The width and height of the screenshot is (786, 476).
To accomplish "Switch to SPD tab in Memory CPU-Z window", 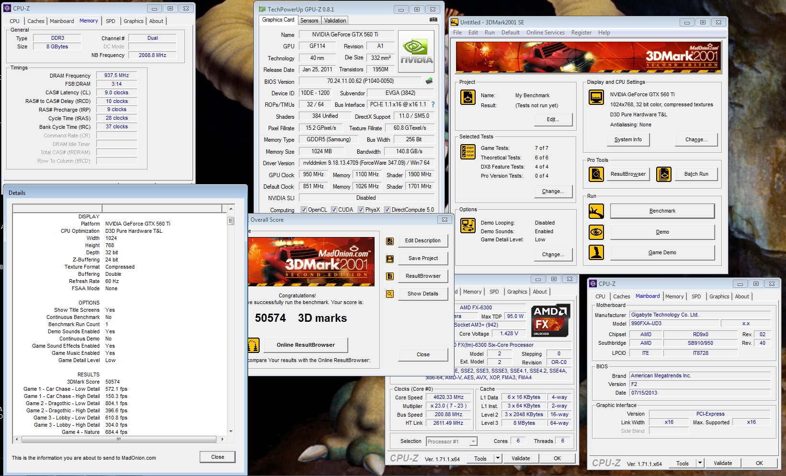I will tap(111, 21).
